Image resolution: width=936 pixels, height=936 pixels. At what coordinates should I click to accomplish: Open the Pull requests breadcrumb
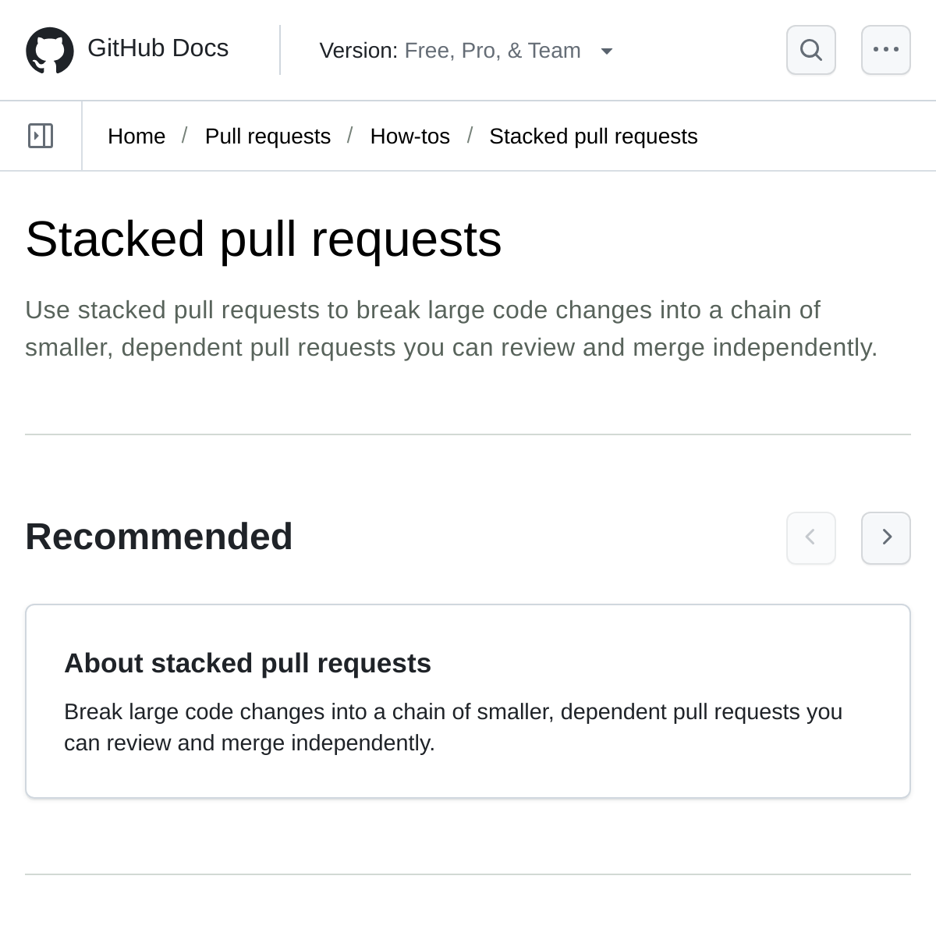coord(268,136)
